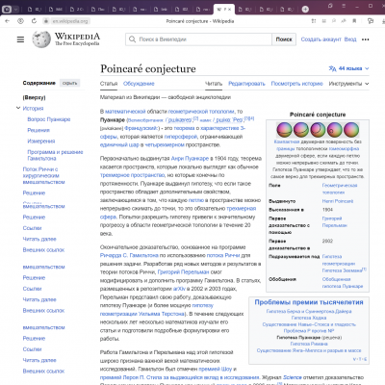Click the Поиск search button
Screen dimensions: 385x385
(x=284, y=39)
